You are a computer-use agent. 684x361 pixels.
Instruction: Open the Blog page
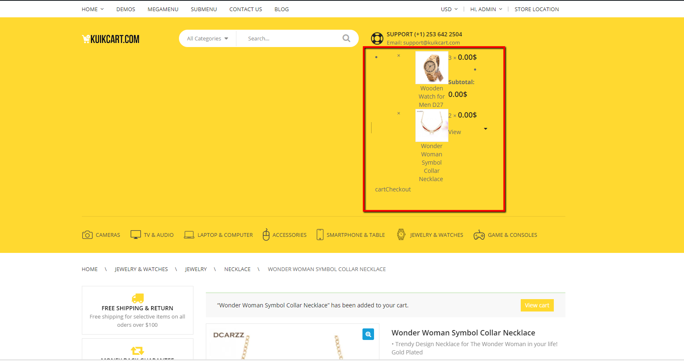coord(281,9)
